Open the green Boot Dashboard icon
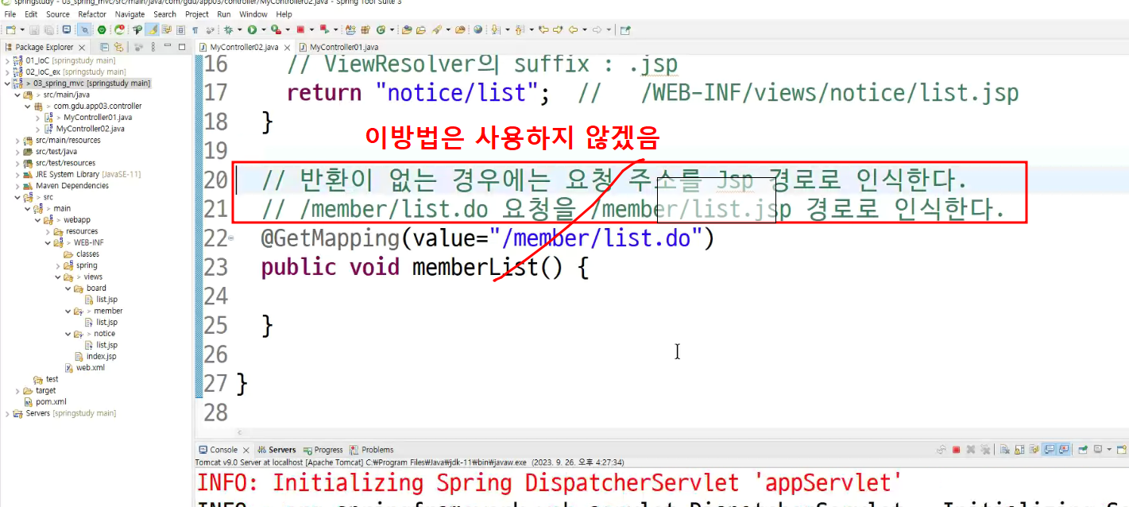Image resolution: width=1129 pixels, height=507 pixels. [102, 30]
